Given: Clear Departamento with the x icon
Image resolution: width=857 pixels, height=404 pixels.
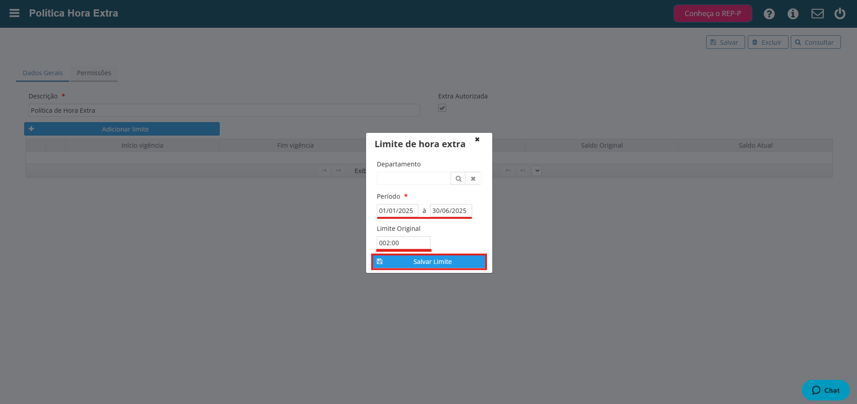Looking at the screenshot, I should [x=473, y=179].
